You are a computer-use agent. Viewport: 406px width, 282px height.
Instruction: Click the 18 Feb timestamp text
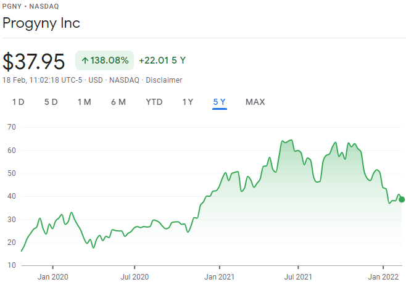pyautogui.click(x=42, y=80)
